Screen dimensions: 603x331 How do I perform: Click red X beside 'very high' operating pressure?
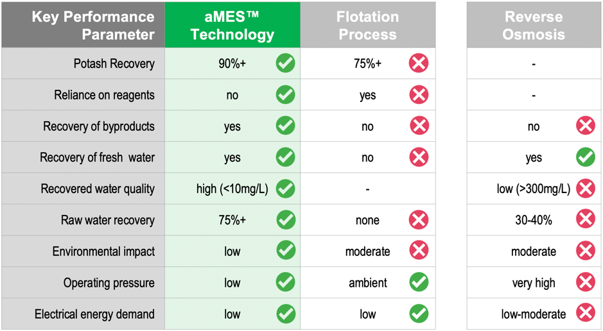[586, 282]
